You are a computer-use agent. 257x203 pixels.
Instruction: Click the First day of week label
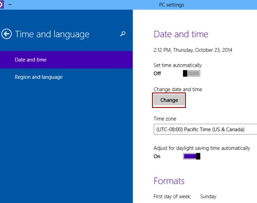(173, 196)
